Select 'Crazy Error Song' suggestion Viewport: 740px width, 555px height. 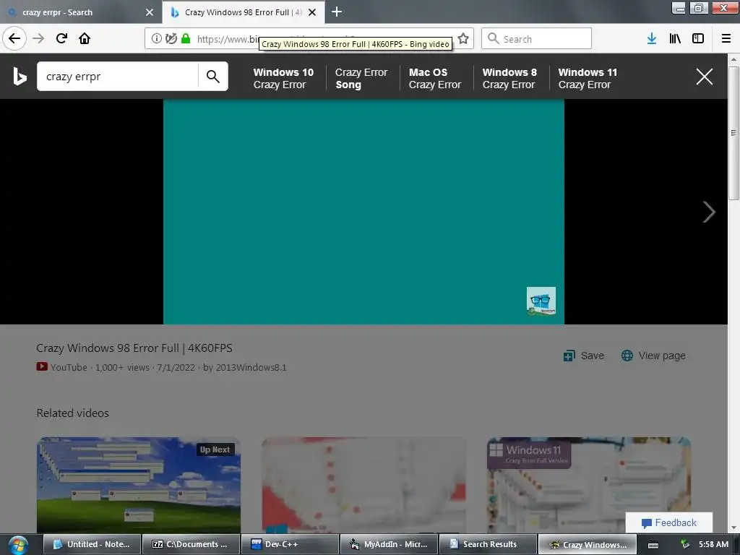(x=361, y=78)
